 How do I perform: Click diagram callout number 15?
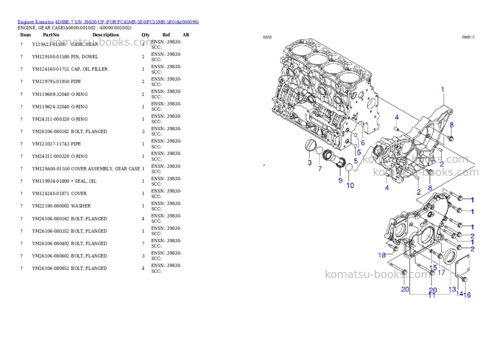[x=433, y=267]
